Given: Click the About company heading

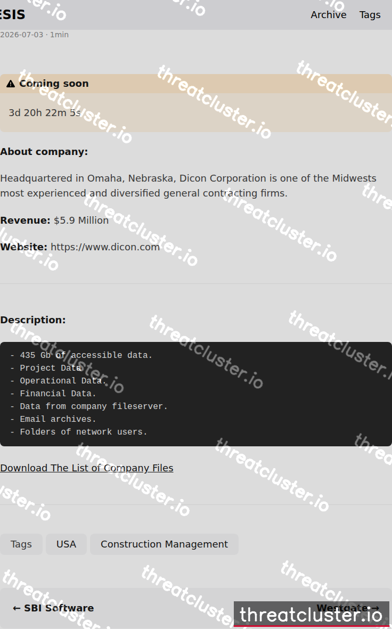Looking at the screenshot, I should click(44, 152).
